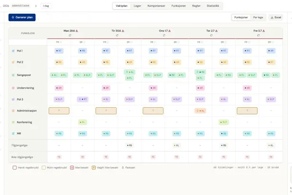Click the Generer plan button
Image resolution: width=292 pixels, height=195 pixels.
pos(22,18)
